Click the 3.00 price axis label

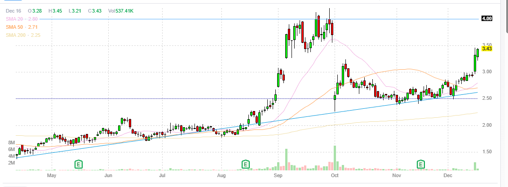point(487,72)
